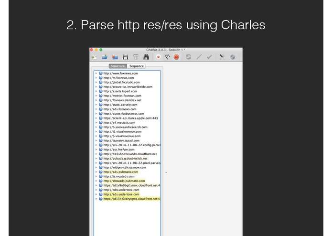Expand the http://global.fncstatic.com node
The image size is (332, 236).
[96, 82]
